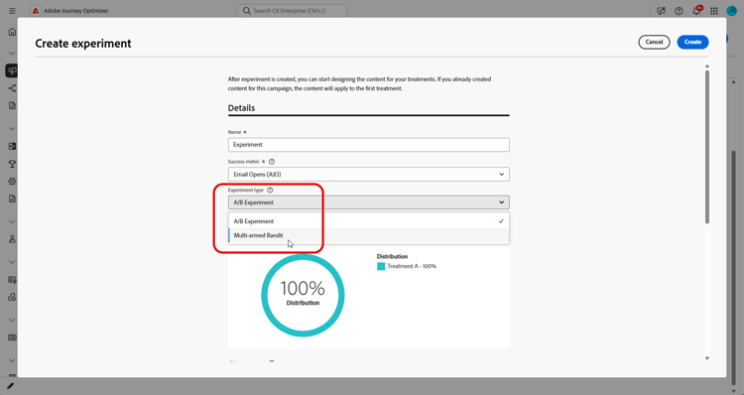Image resolution: width=744 pixels, height=395 pixels.
Task: Open the hamburger navigation menu
Action: tap(12, 11)
